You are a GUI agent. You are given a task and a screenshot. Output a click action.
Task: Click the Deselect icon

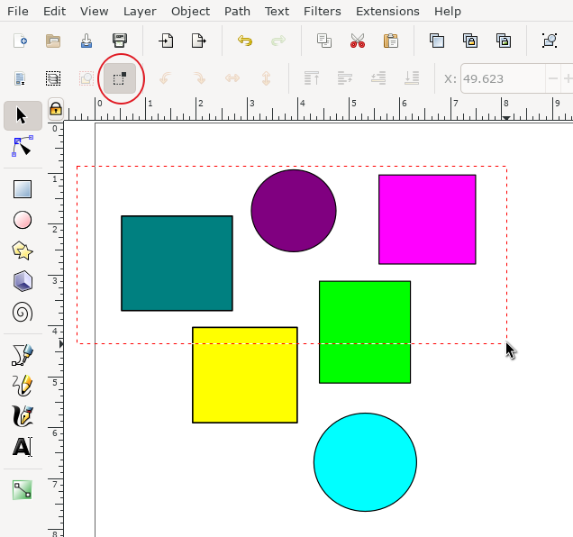[x=86, y=78]
